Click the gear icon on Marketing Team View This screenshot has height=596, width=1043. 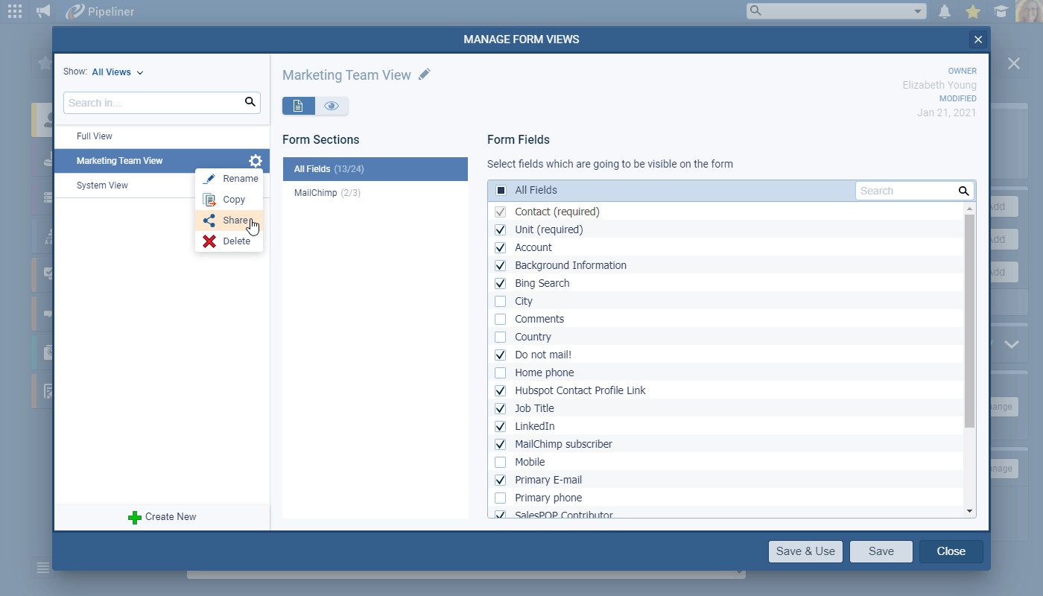point(256,161)
